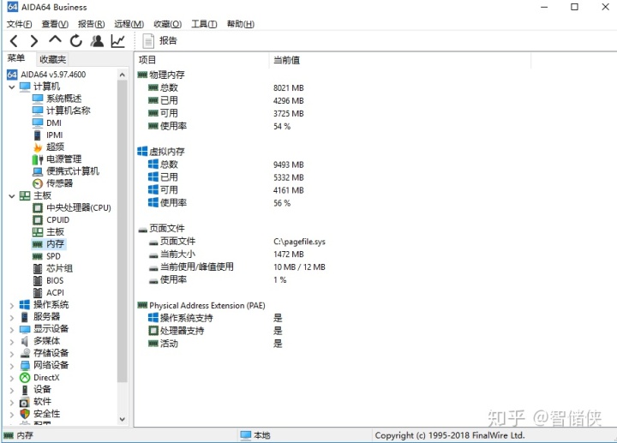This screenshot has height=443, width=617.
Task: Select the 安全性 shield icon
Action: pos(25,414)
